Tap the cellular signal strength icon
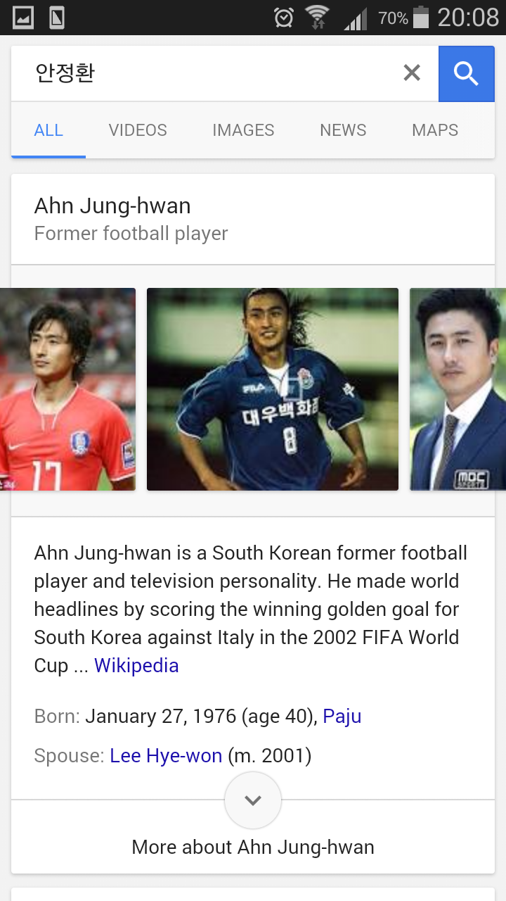The width and height of the screenshot is (506, 901). (356, 18)
